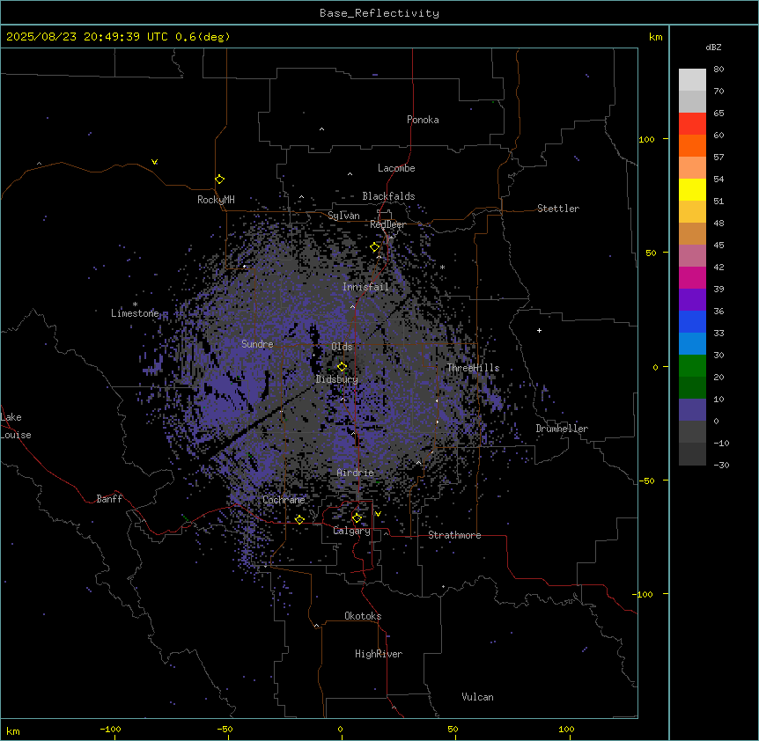Click the yellow diamond marker below Cochrane
Image resolution: width=759 pixels, height=741 pixels.
pos(299,519)
